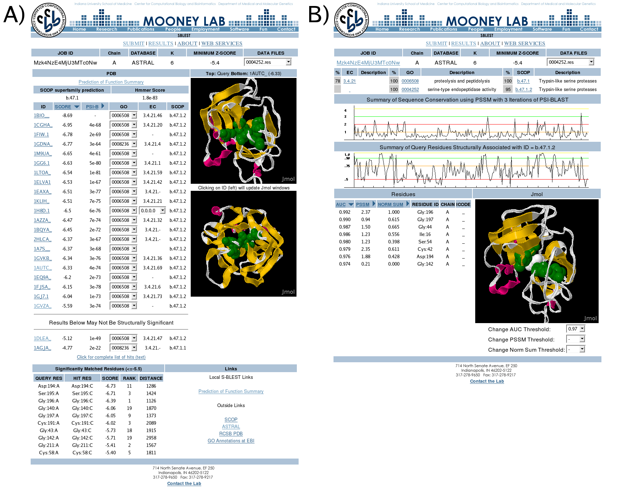
Task: Open the Change Norm Sum Threshold dropdown
Action: point(576,349)
